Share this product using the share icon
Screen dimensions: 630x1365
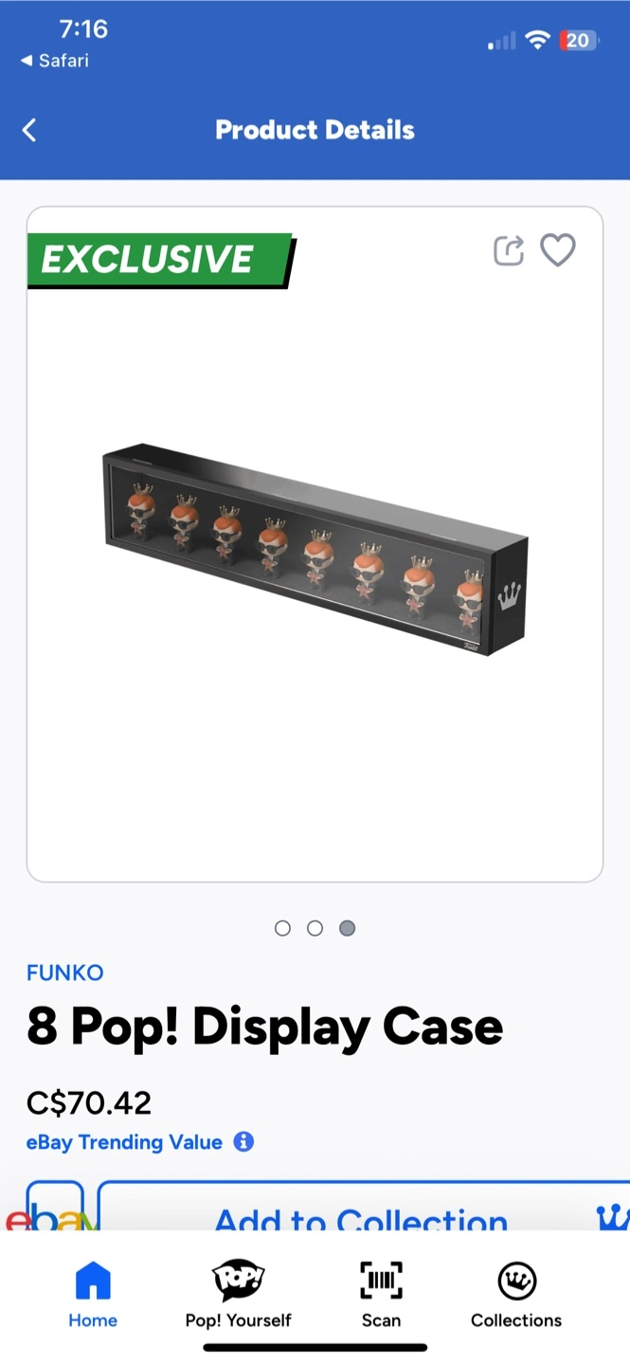[x=509, y=250]
